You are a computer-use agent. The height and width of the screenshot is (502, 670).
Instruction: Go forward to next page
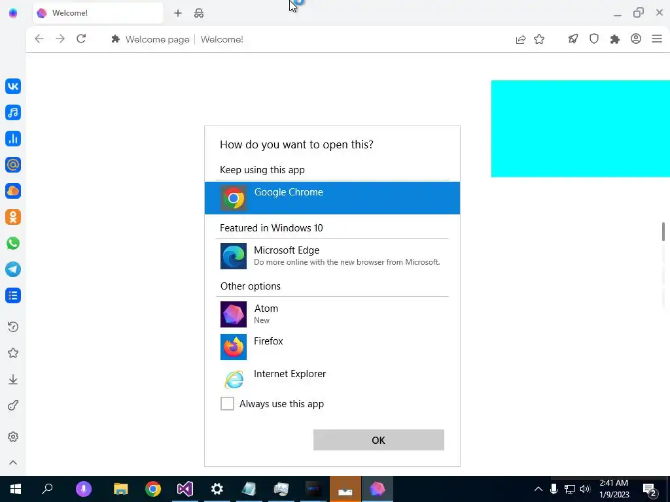pyautogui.click(x=60, y=39)
